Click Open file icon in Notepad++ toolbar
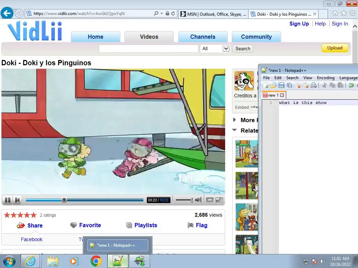Viewport: 358px width, 268px height. click(273, 85)
